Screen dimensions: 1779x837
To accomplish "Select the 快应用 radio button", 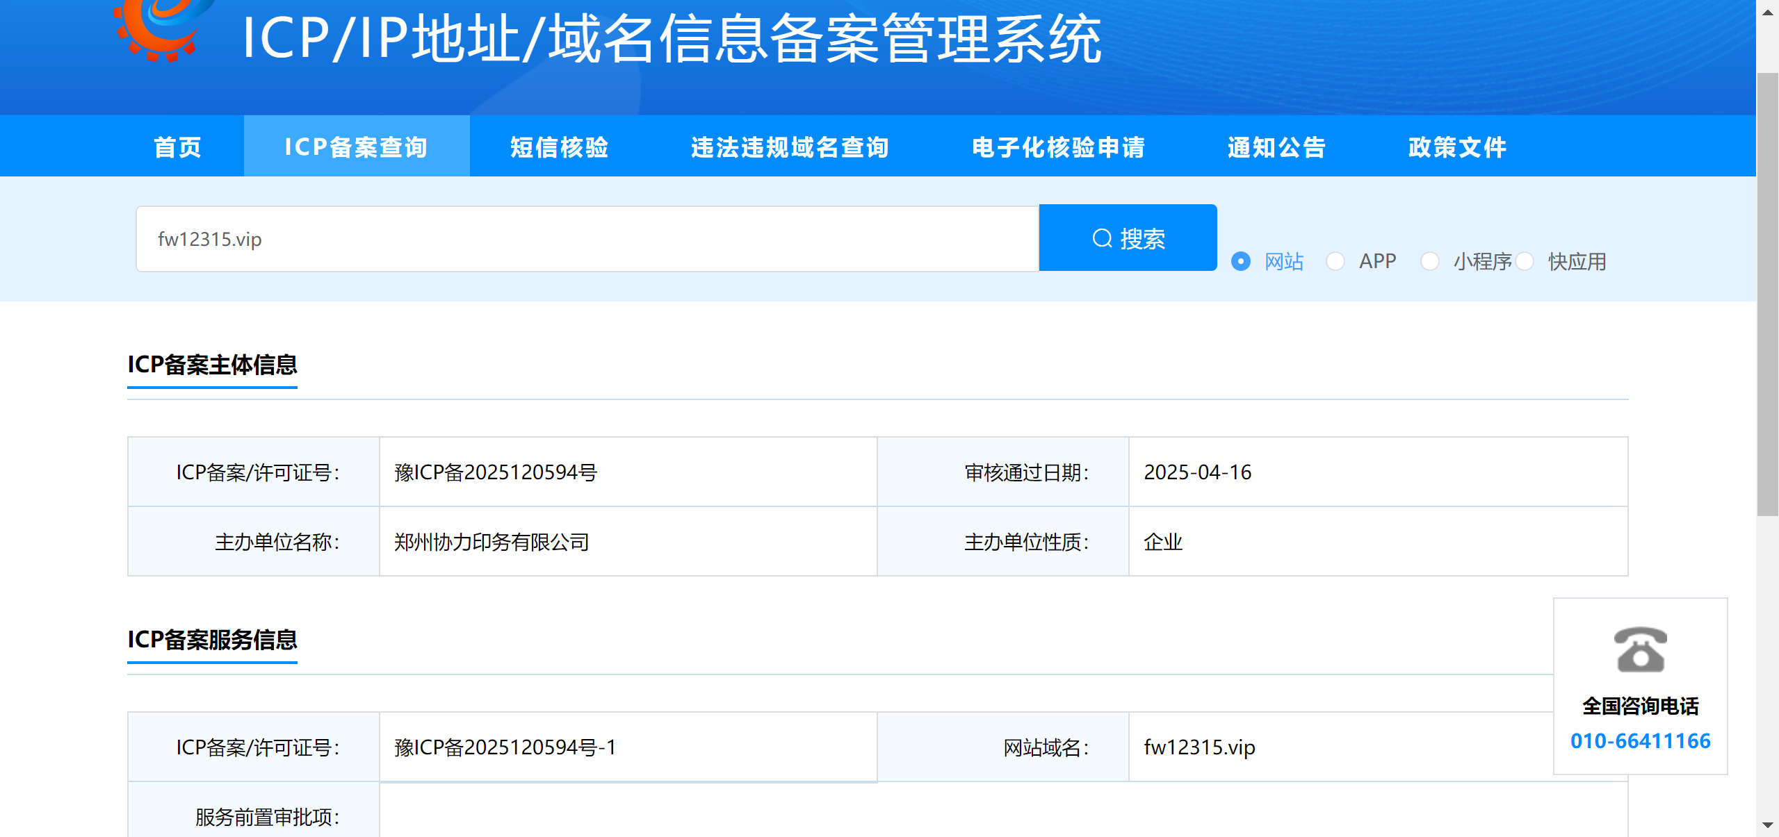I will [1524, 261].
